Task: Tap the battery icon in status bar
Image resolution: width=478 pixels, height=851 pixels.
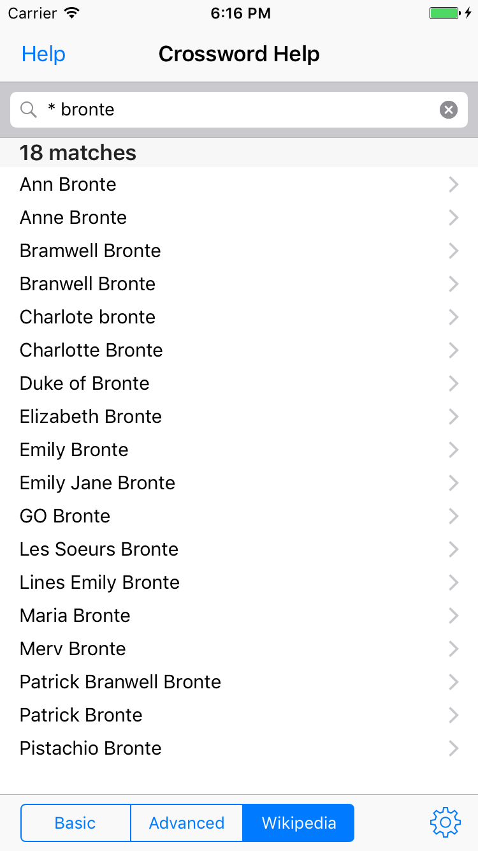Action: pos(444,13)
